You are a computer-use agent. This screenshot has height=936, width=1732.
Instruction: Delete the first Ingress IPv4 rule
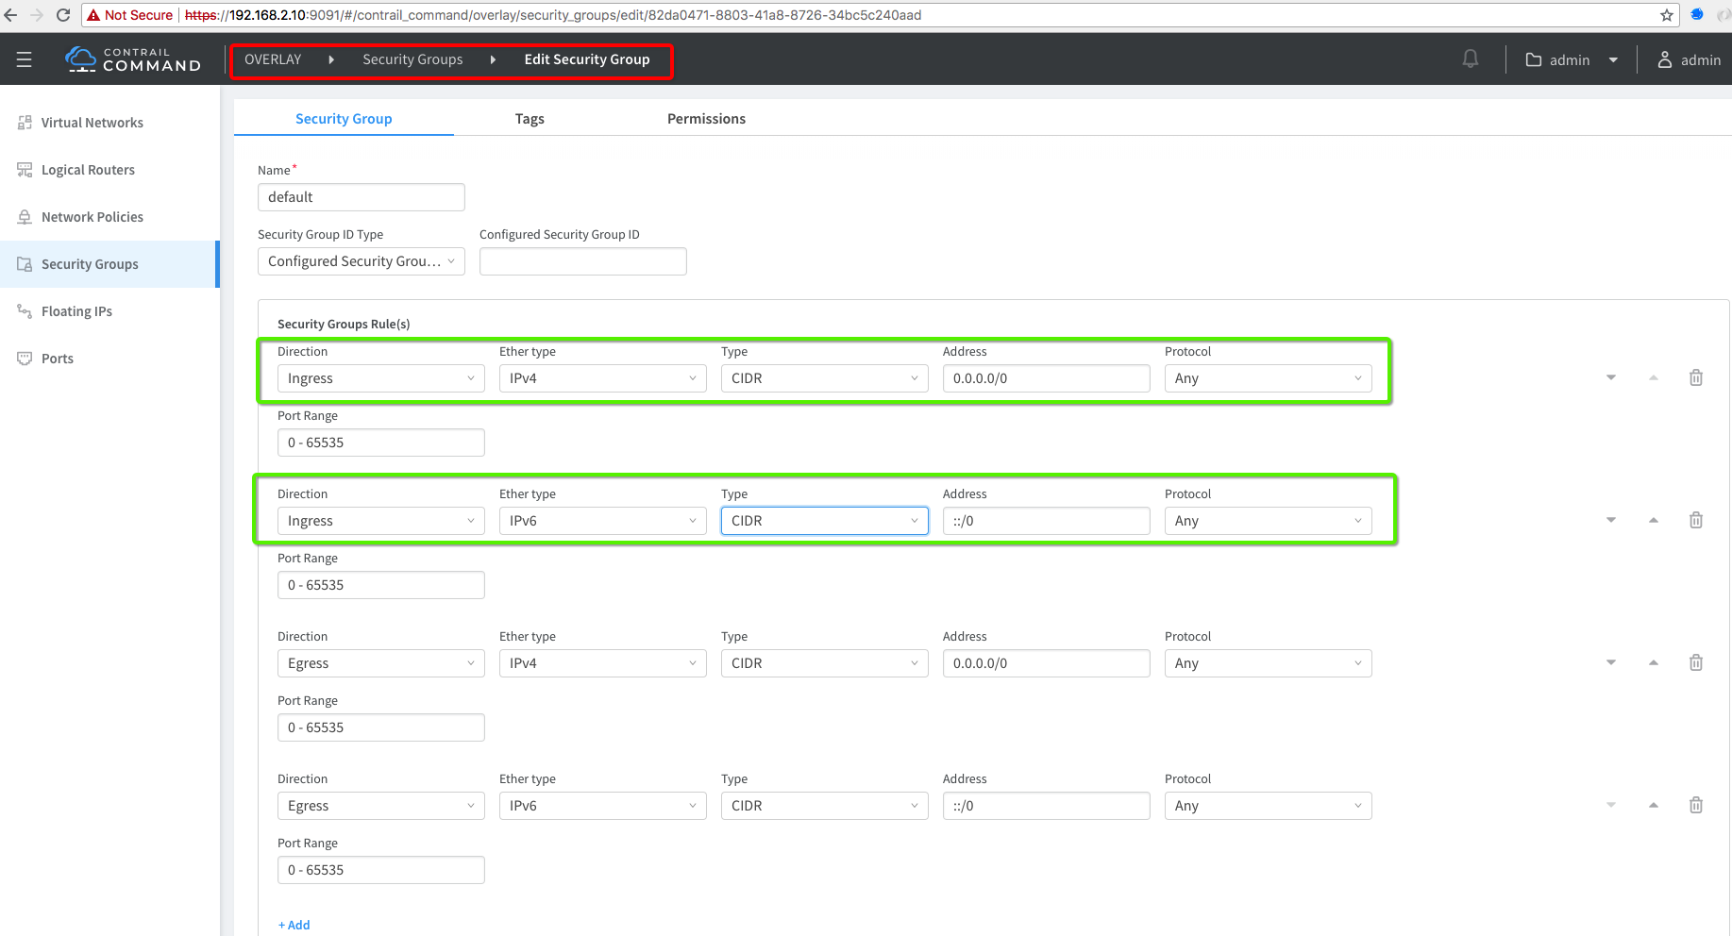(1695, 377)
